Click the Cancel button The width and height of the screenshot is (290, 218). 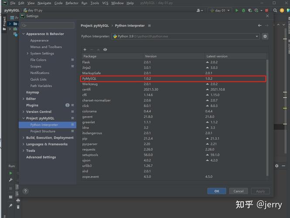pos(239,191)
